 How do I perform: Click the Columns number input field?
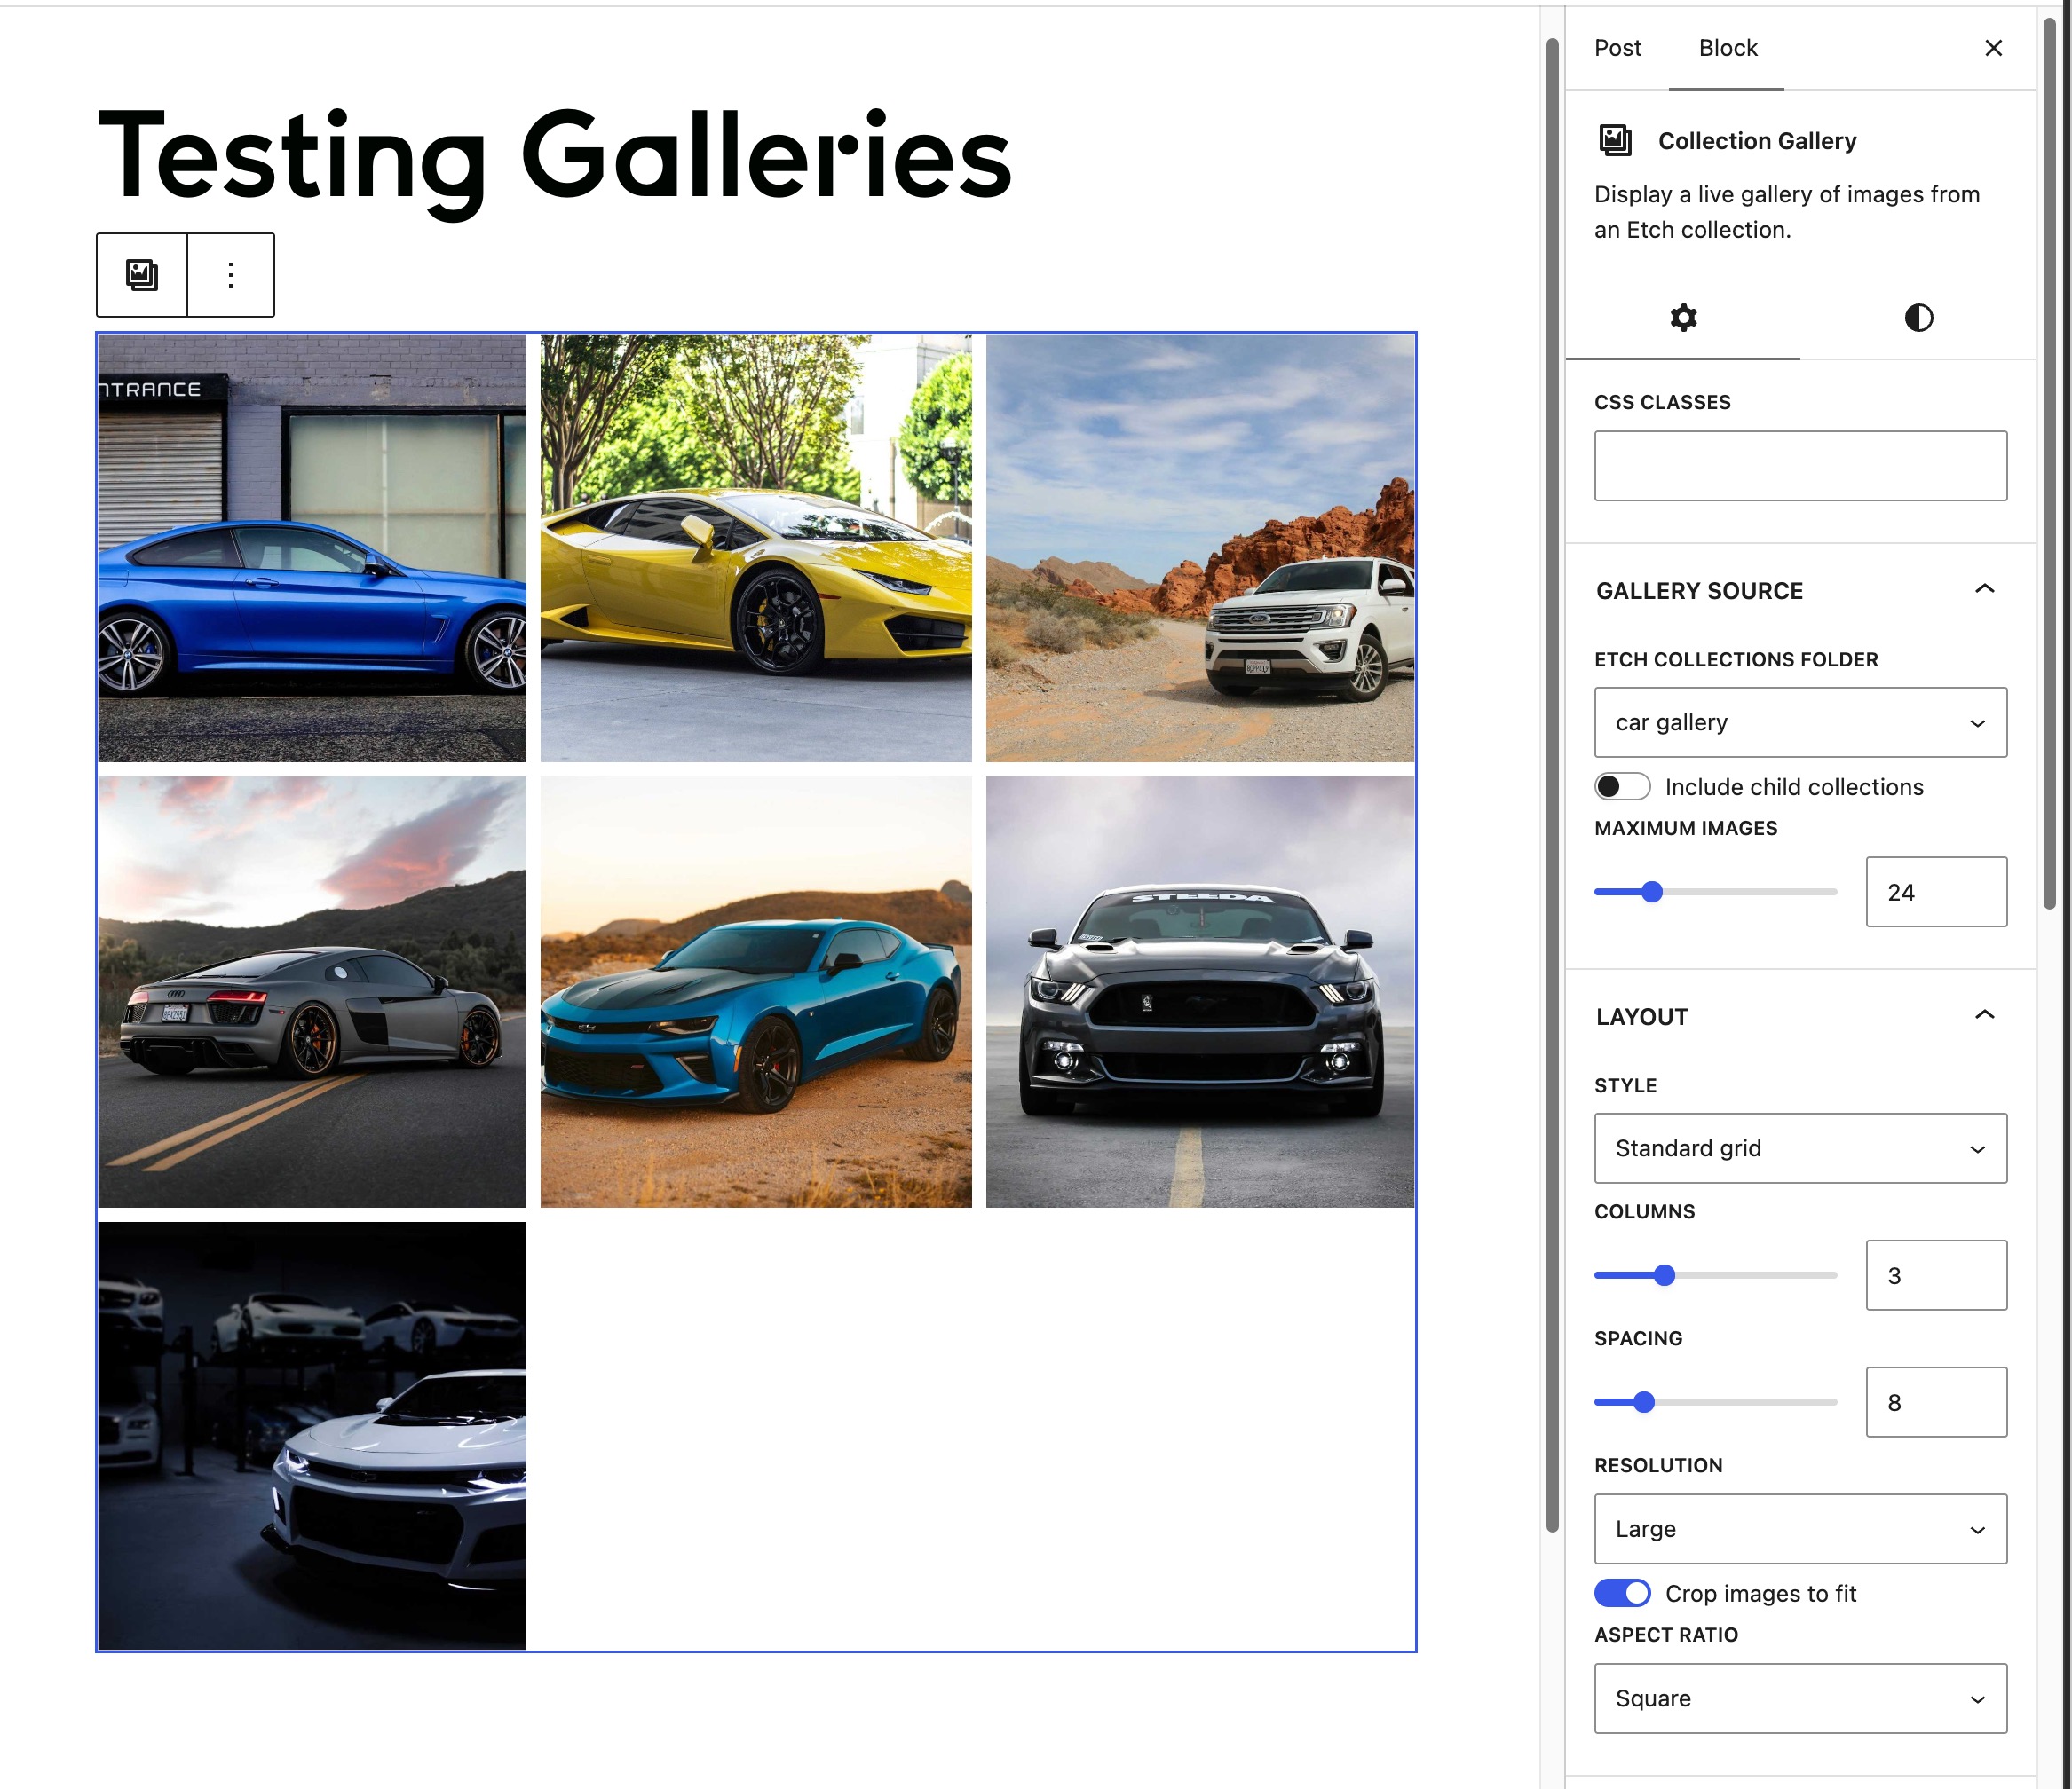click(x=1936, y=1274)
